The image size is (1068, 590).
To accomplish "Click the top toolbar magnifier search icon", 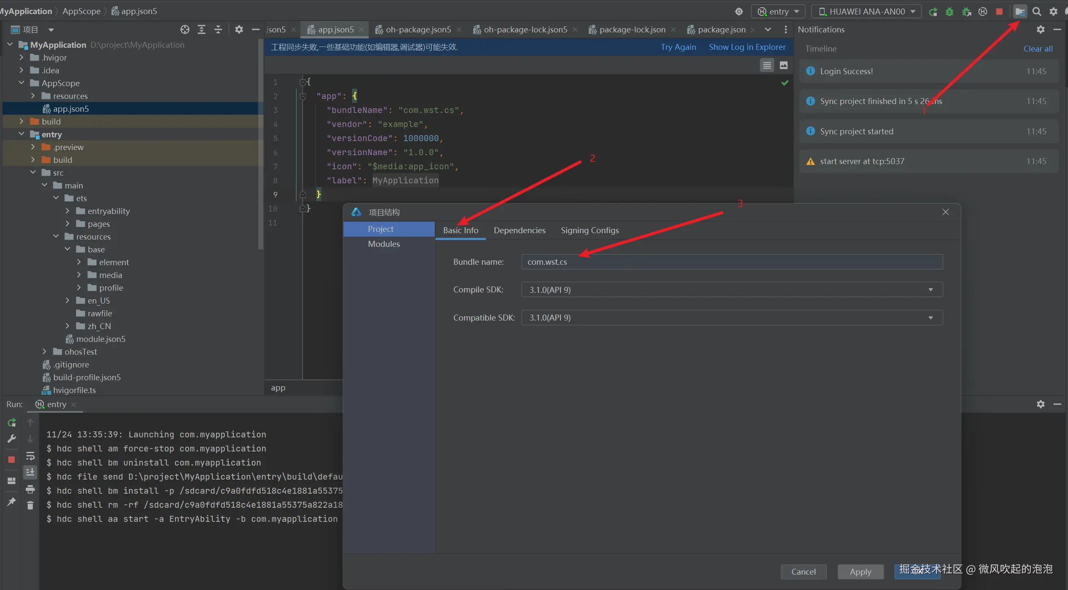I will coord(1037,12).
